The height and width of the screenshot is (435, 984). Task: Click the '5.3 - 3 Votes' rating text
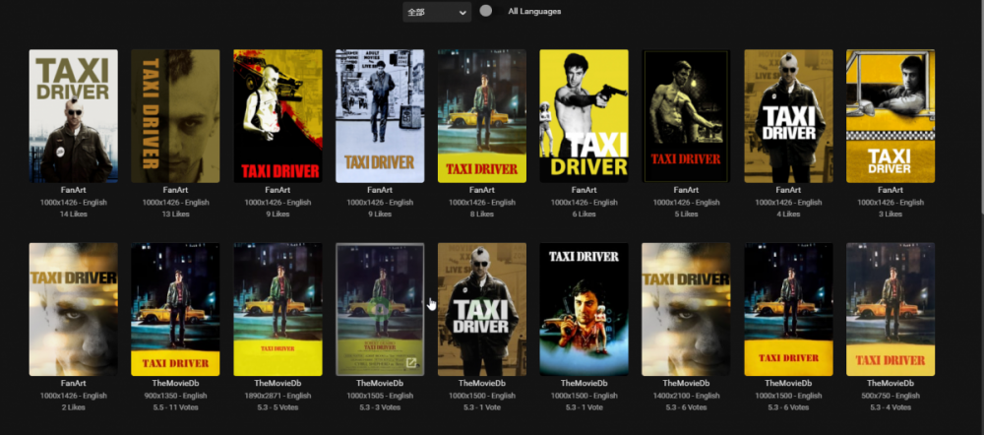point(380,407)
